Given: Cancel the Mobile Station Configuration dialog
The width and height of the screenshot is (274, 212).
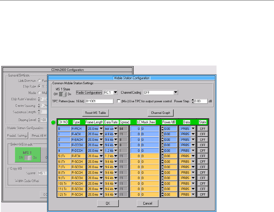Looking at the screenshot, I should tap(148, 203).
